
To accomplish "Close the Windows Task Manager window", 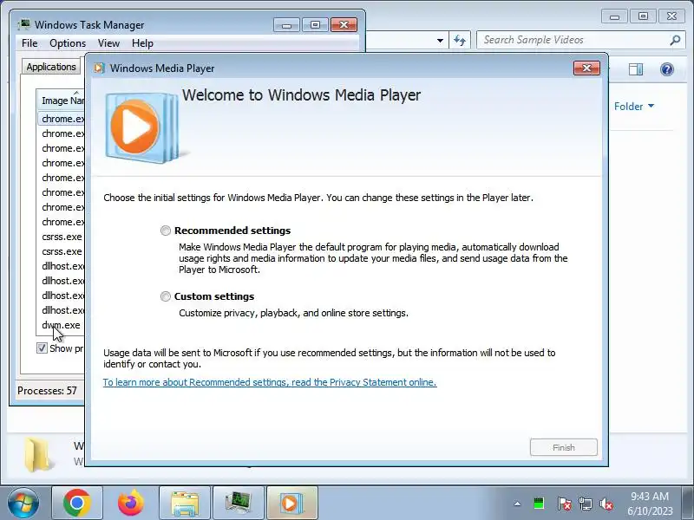I will [344, 25].
